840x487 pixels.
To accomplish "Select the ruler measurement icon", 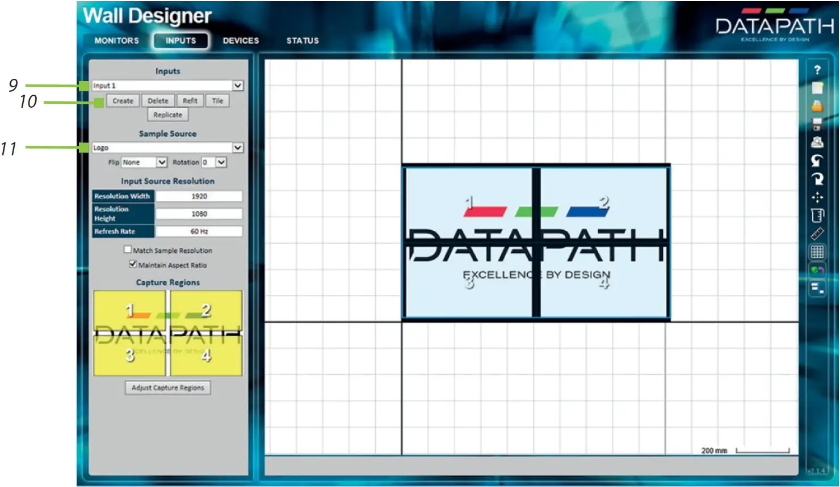I will point(817,234).
